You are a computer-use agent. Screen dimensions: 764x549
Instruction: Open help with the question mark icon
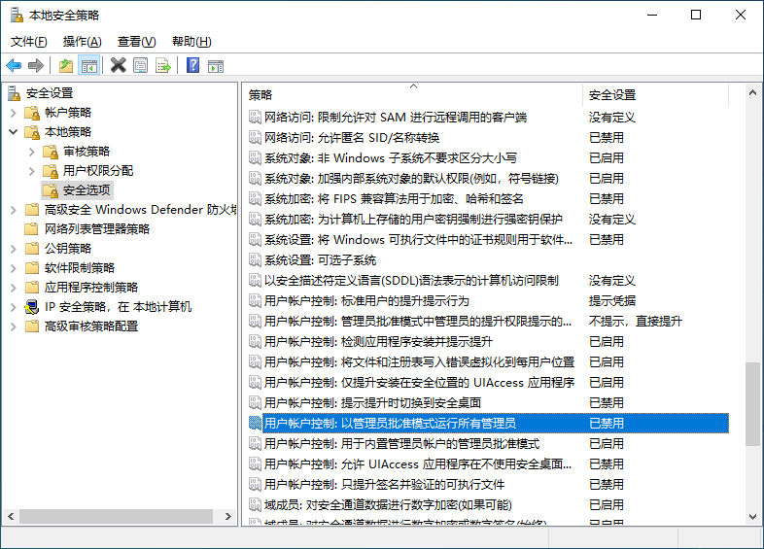193,65
